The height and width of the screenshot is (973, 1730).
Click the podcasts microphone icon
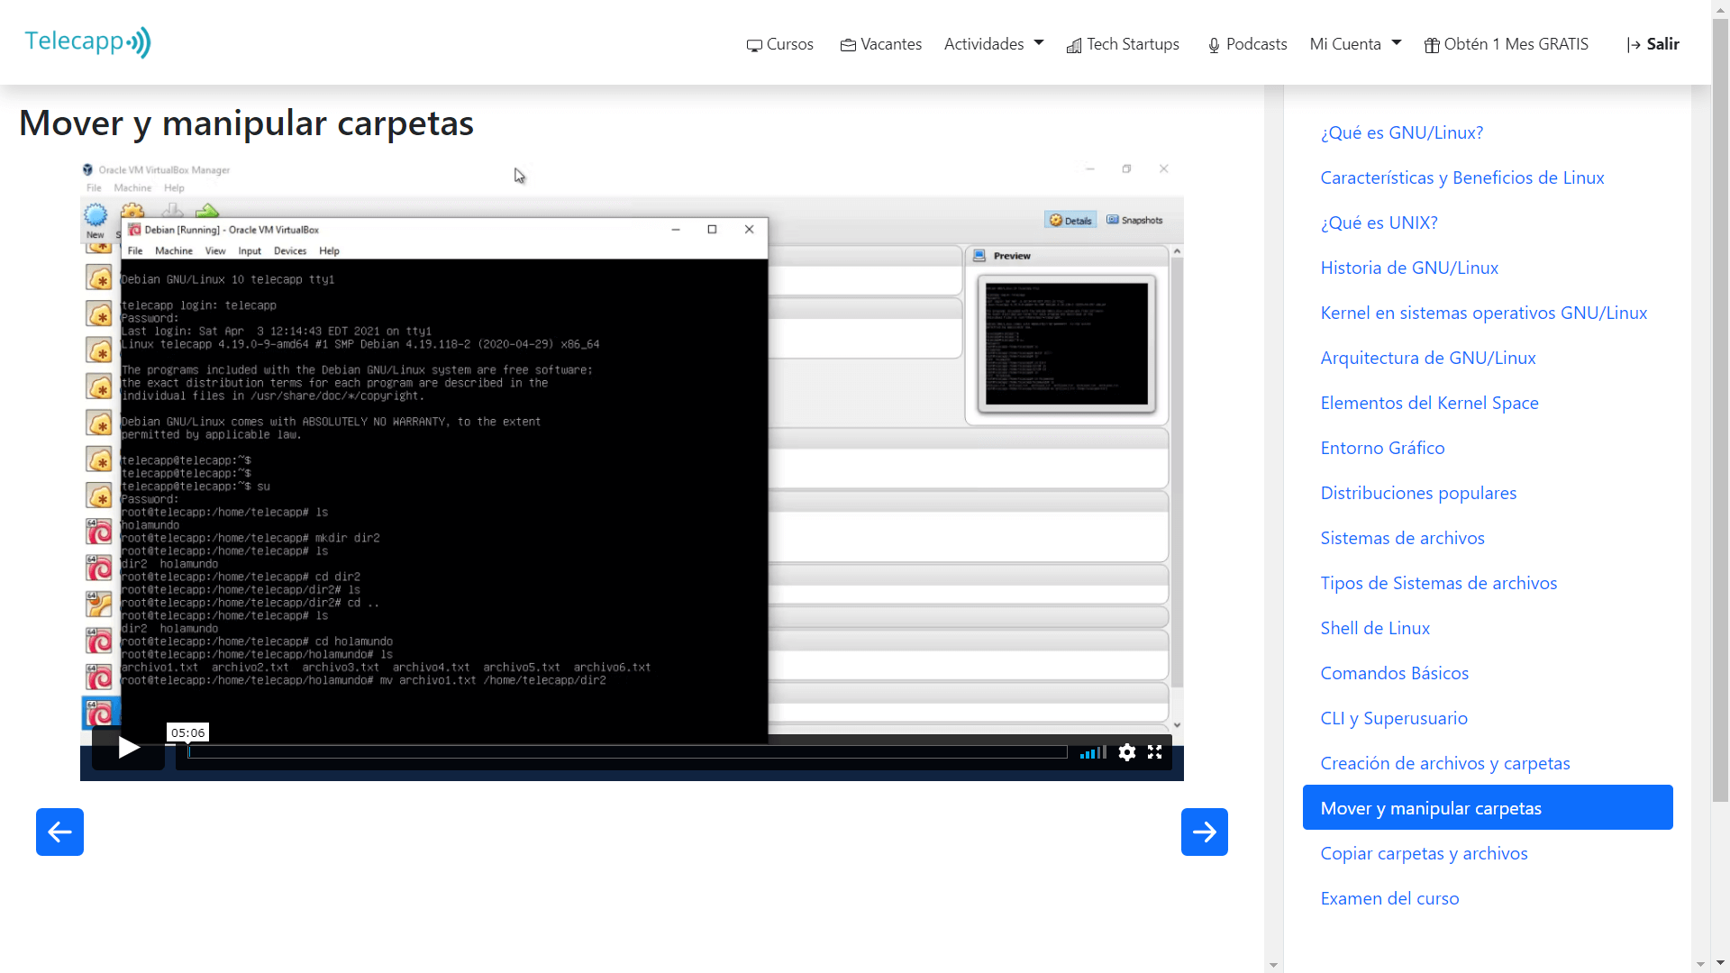pyautogui.click(x=1214, y=45)
